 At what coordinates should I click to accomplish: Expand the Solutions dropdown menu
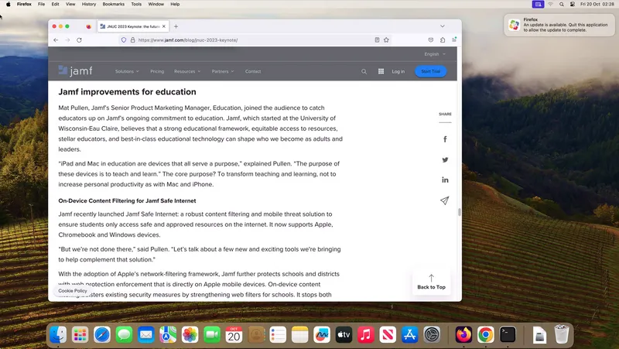point(127,71)
